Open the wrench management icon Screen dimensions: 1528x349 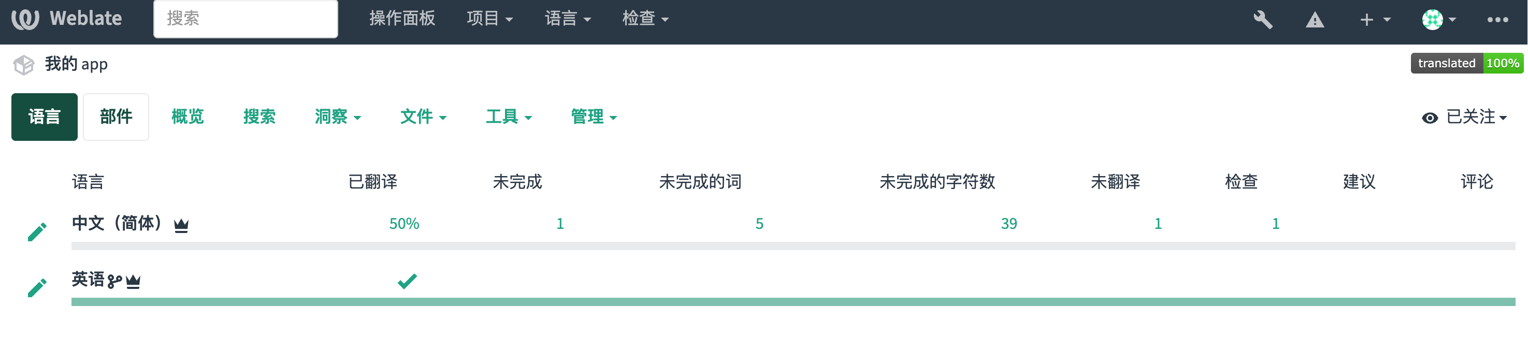[1263, 20]
